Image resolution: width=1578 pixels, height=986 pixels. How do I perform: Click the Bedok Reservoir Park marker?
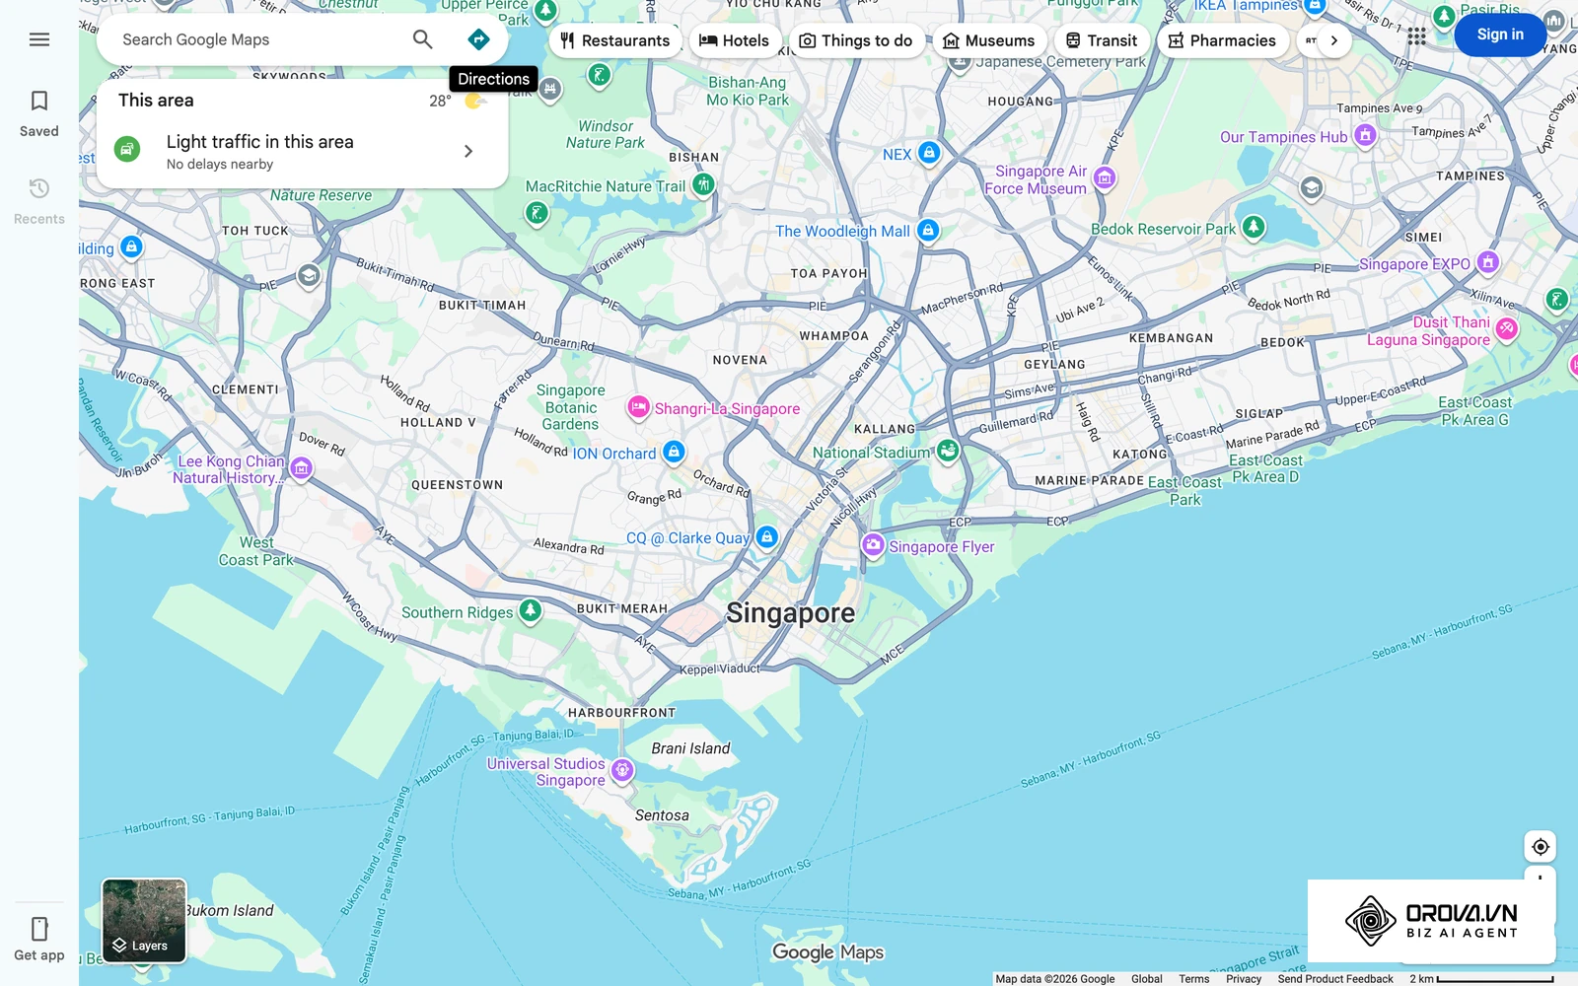[1253, 228]
